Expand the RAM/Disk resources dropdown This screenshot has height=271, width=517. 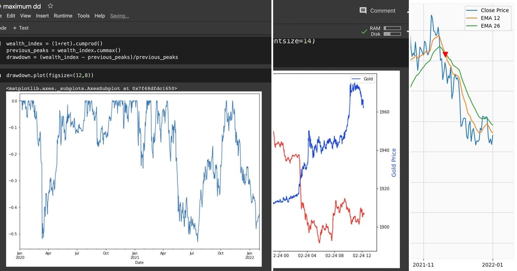(x=407, y=31)
